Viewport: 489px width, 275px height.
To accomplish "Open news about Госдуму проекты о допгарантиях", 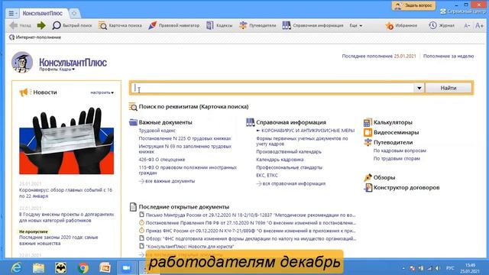I will click(66, 217).
